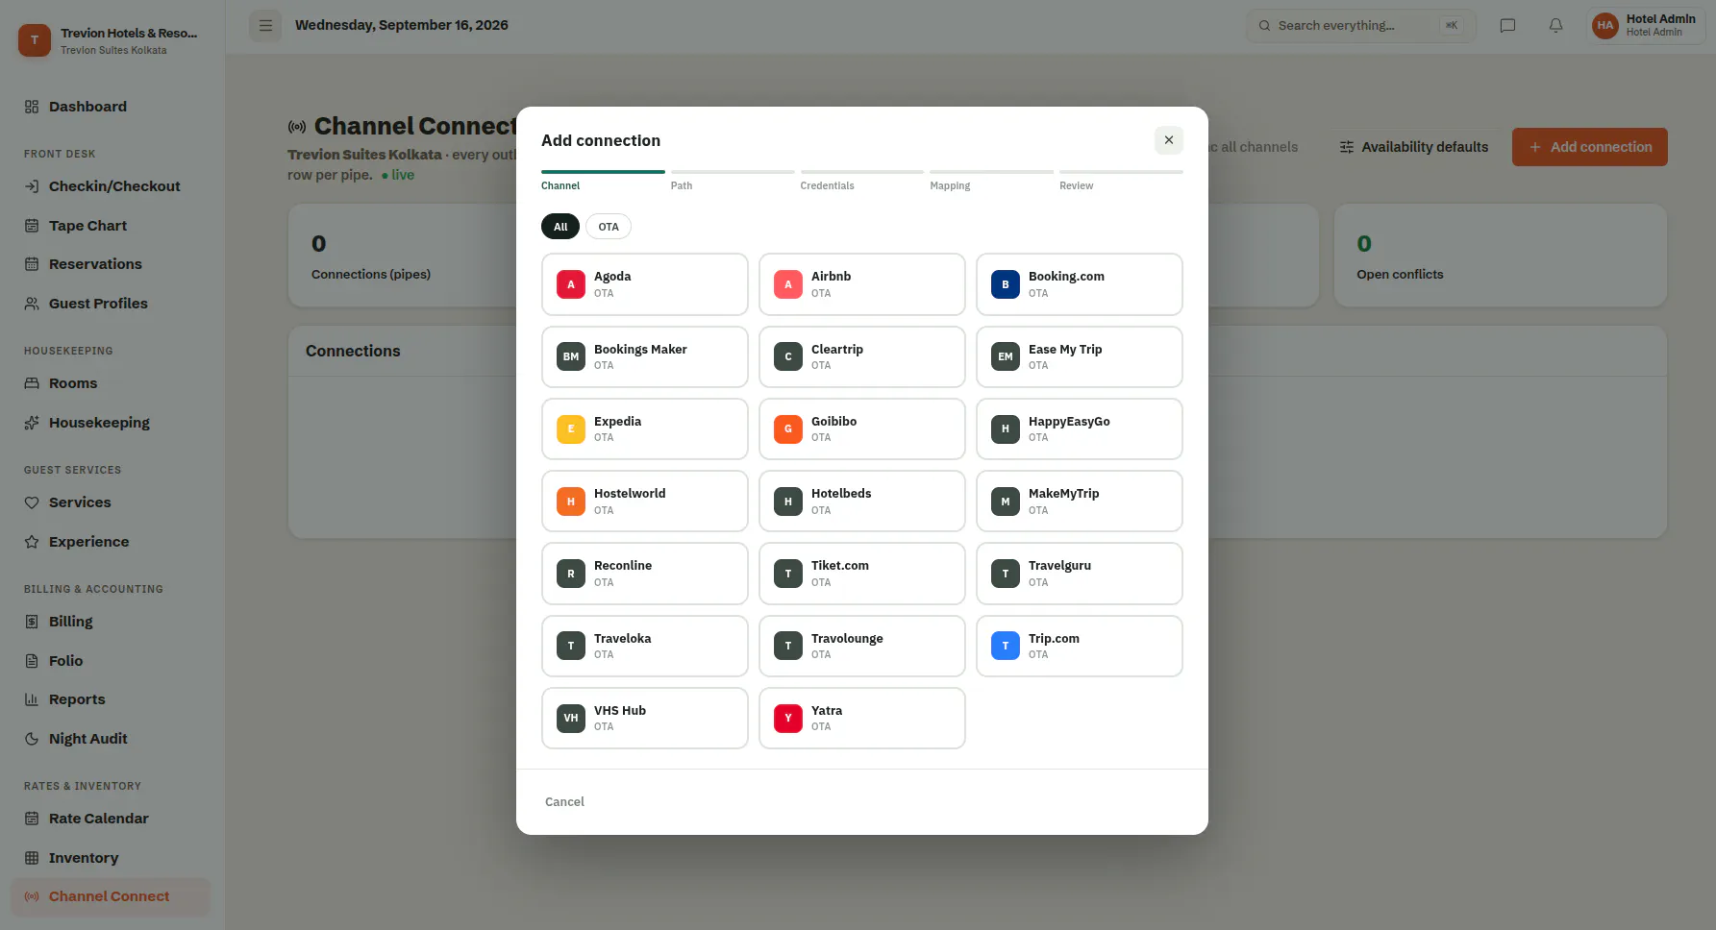Viewport: 1716px width, 930px height.
Task: Open the chat messages icon
Action: [1507, 26]
